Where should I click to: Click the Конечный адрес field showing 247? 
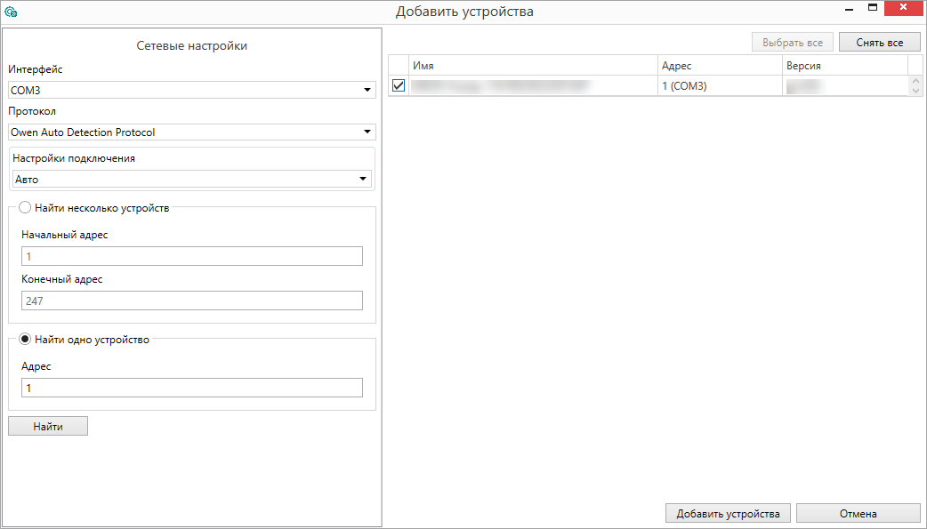coord(192,301)
